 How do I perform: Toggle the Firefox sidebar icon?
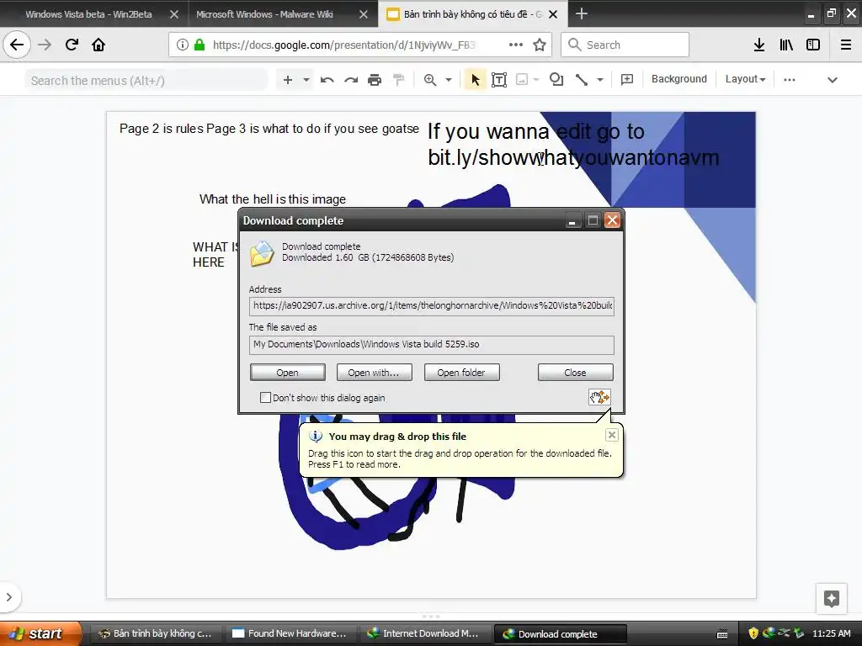(x=813, y=45)
